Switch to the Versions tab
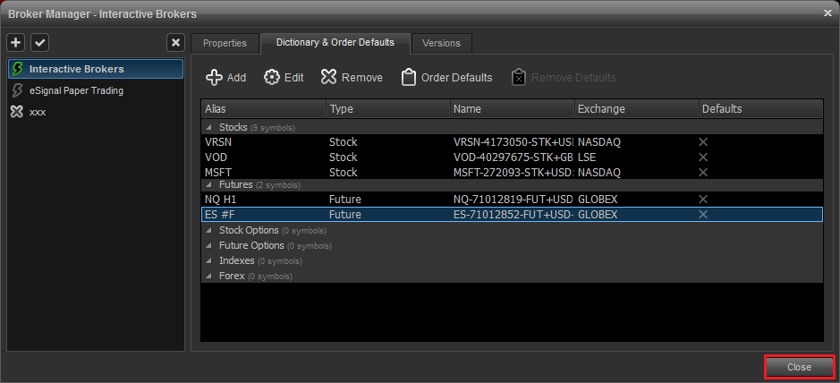 pos(441,43)
